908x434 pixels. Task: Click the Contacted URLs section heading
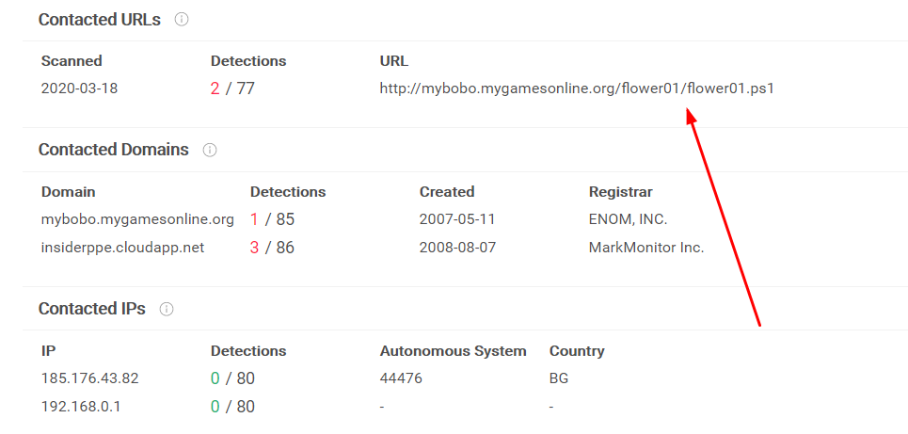click(x=100, y=20)
